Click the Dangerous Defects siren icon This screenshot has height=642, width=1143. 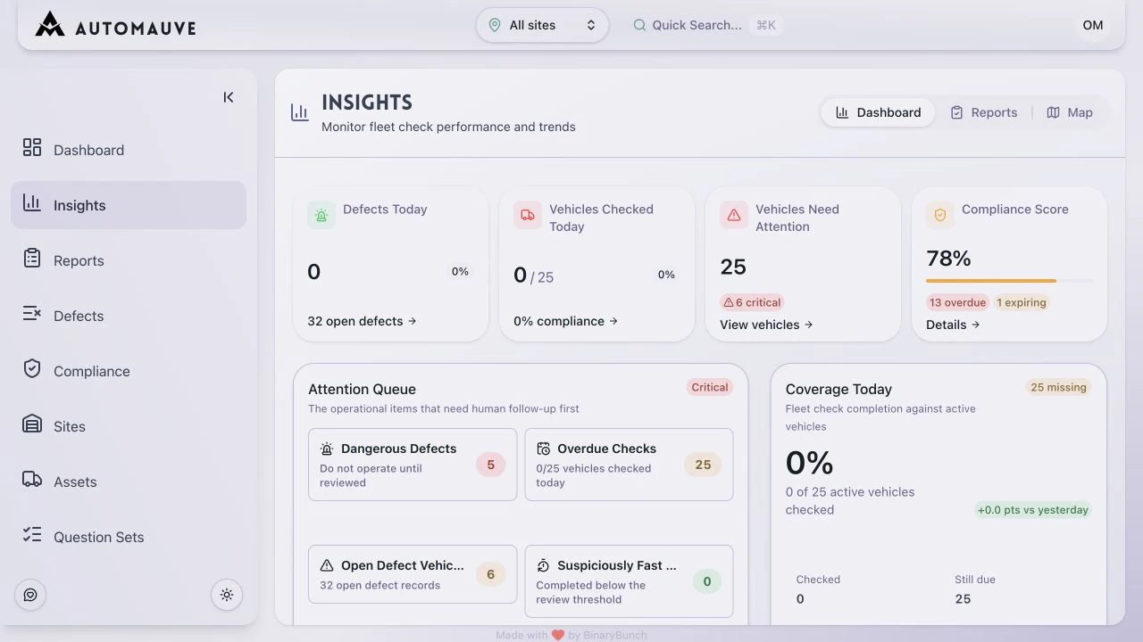coord(327,449)
